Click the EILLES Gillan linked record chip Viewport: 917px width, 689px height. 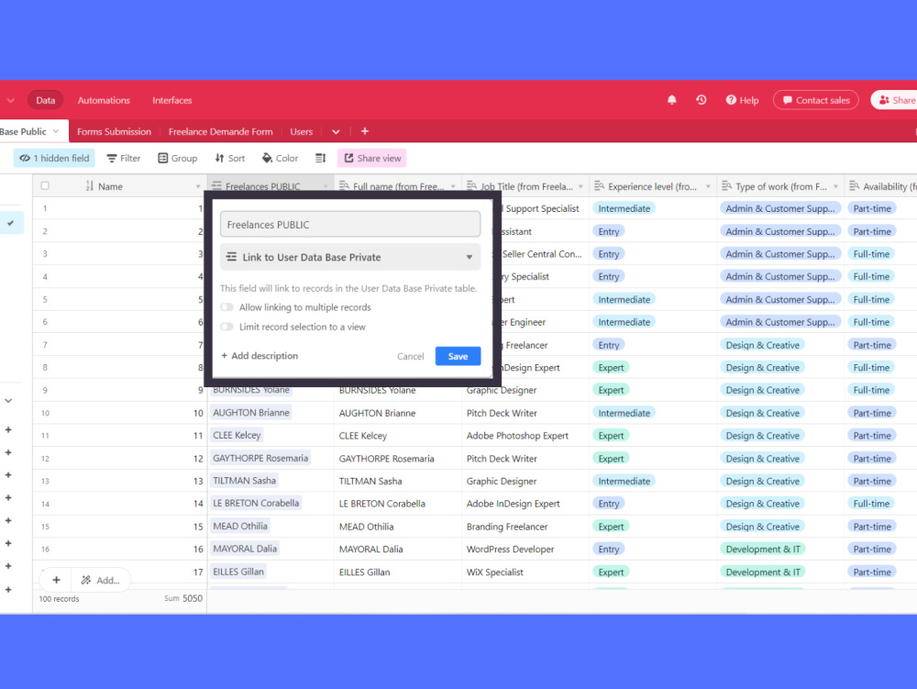[238, 572]
